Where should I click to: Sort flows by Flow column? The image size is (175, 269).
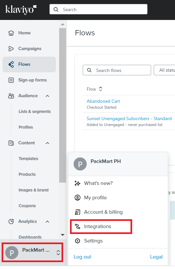(95, 89)
